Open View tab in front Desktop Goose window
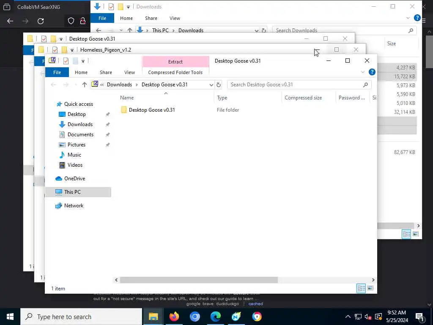 (x=129, y=72)
